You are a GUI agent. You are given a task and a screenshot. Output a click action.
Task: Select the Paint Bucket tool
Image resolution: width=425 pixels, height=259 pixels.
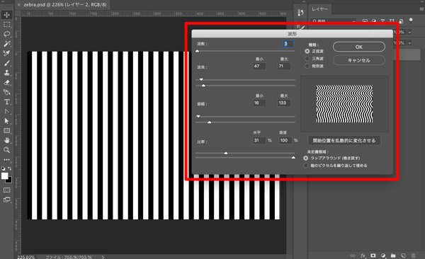pyautogui.click(x=7, y=92)
